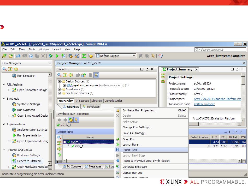Expand the Open Hardware Manager item
Screen dimensions: 248x186
coord(8,167)
